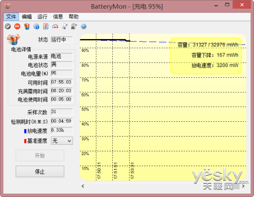Open the 编辑 menu
Screen dimensions: 254x197
(26, 17)
